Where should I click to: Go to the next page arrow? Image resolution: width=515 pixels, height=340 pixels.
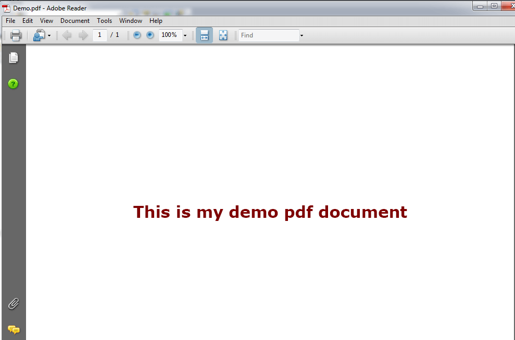83,35
